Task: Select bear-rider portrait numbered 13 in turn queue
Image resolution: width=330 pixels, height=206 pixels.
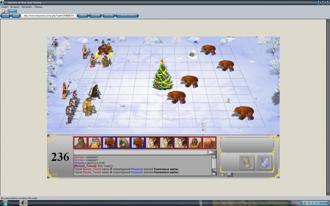Action: pyautogui.click(x=80, y=143)
